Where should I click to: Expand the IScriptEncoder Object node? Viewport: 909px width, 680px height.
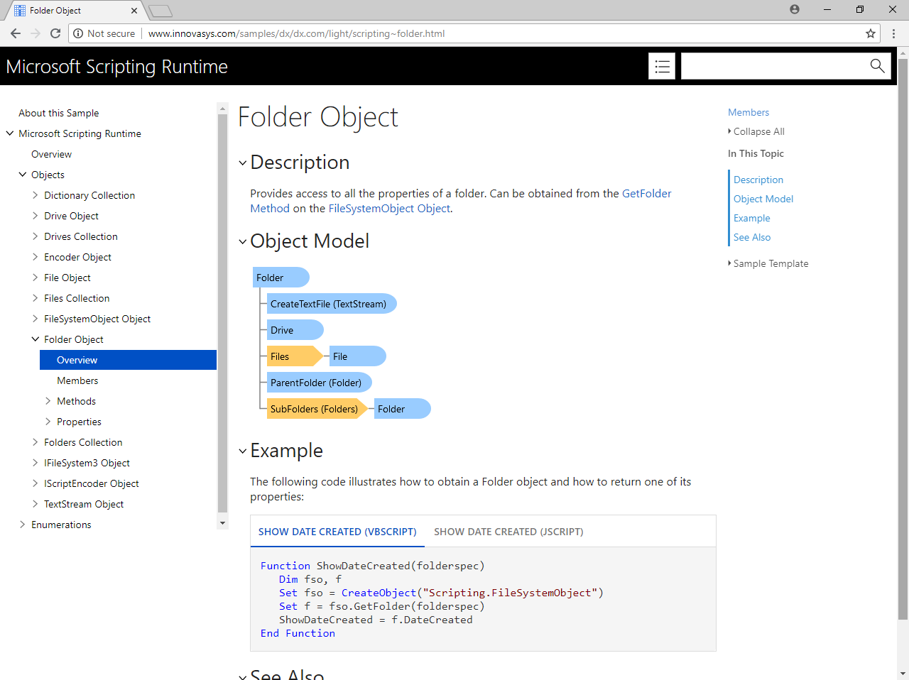(x=36, y=483)
